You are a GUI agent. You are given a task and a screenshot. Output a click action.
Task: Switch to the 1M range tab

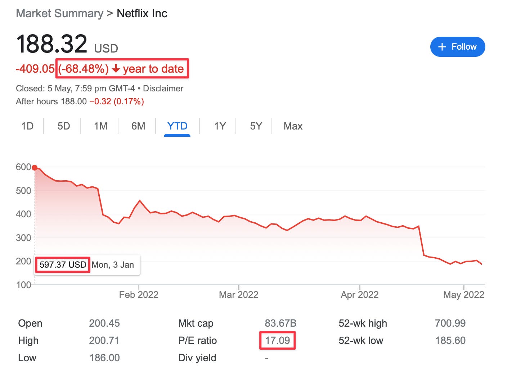[101, 126]
